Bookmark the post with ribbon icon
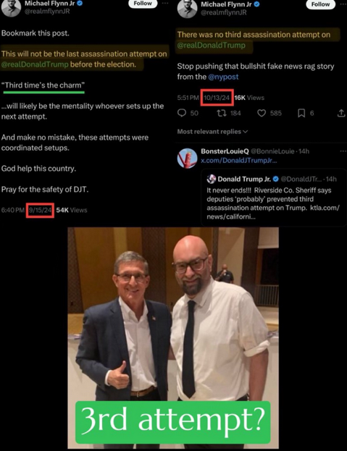Image resolution: width=347 pixels, height=451 pixels. (301, 113)
